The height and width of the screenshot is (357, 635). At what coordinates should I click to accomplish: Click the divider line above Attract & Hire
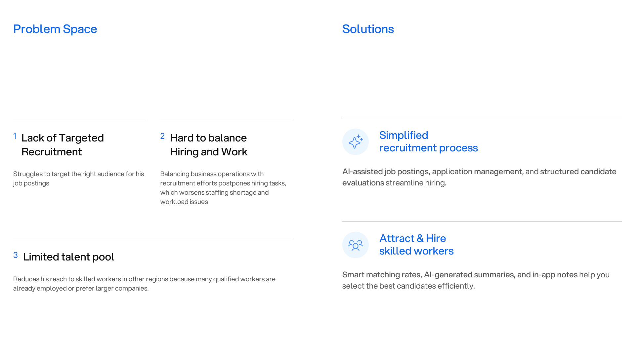[482, 221]
